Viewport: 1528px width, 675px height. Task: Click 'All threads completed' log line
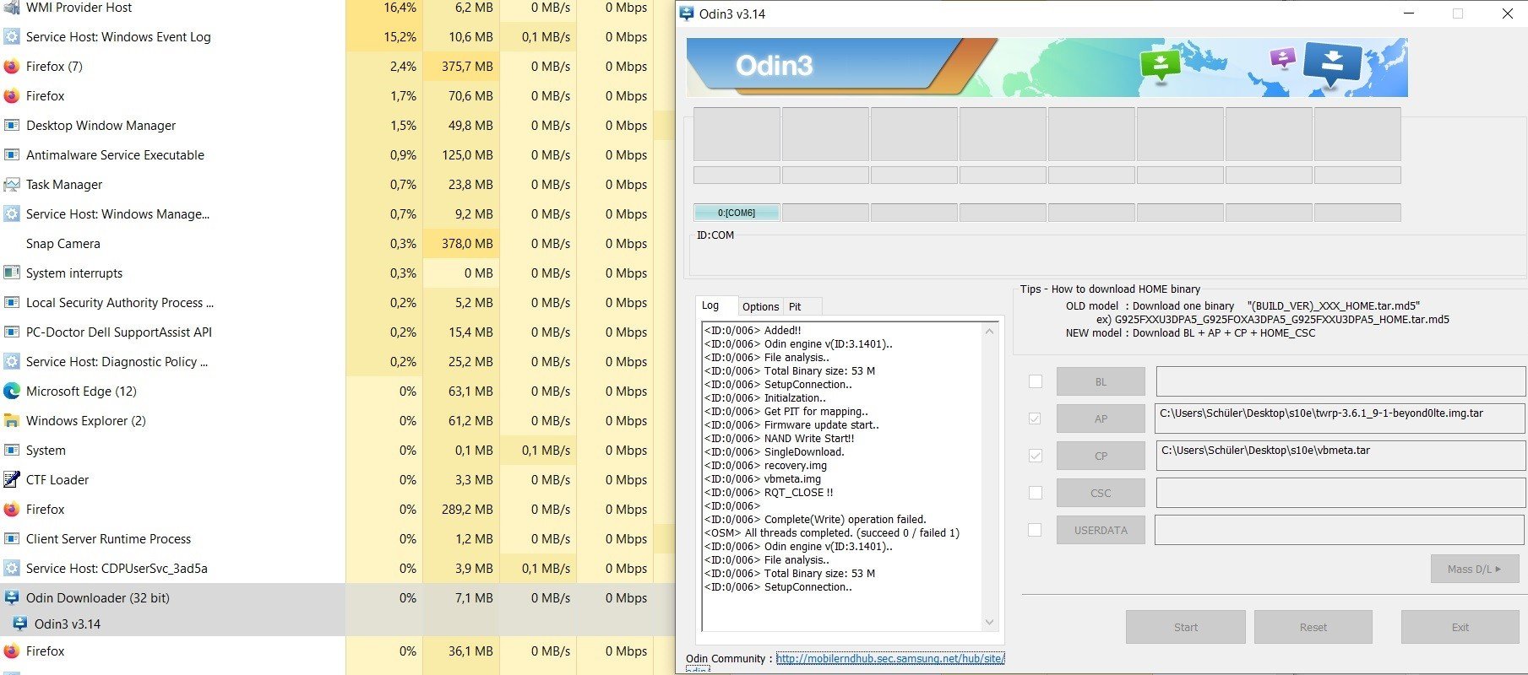tap(831, 533)
